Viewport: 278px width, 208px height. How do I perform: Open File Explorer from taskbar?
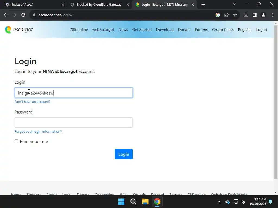point(145,201)
